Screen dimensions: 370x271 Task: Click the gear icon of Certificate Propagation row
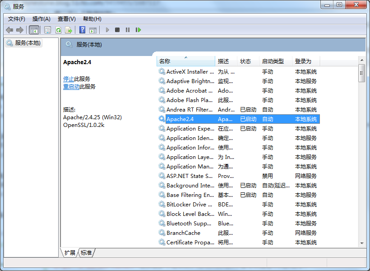coord(162,242)
